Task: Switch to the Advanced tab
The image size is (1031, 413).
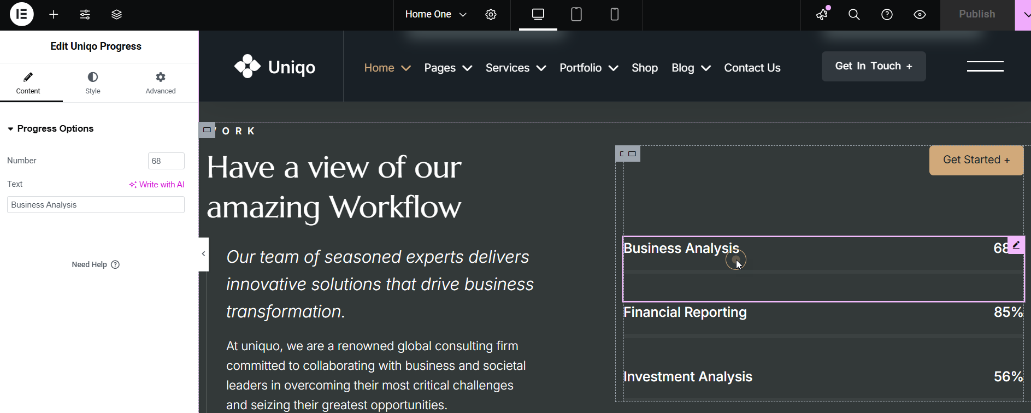Action: [x=161, y=82]
